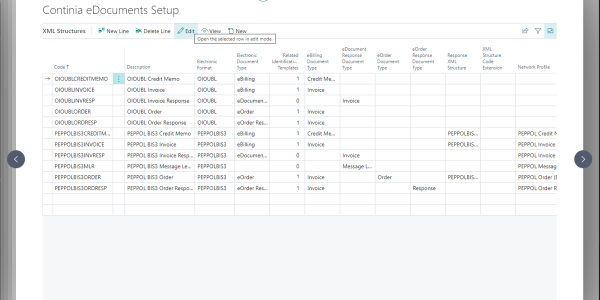The image size is (600, 300).
Task: Click the Delete Line toolbar icon
Action: click(x=138, y=31)
